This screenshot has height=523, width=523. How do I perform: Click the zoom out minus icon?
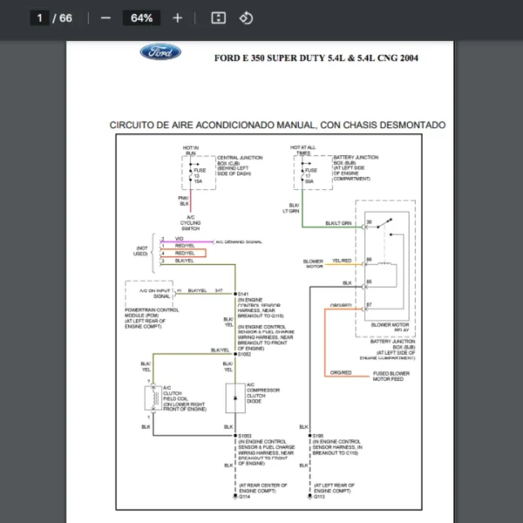[105, 17]
